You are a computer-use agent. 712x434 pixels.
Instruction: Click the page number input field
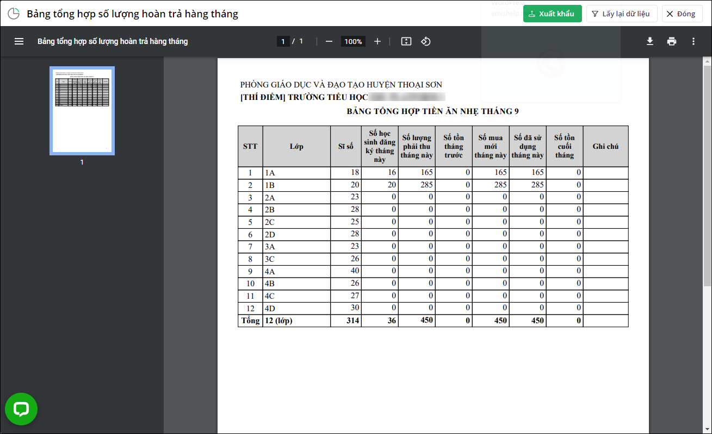tap(283, 41)
